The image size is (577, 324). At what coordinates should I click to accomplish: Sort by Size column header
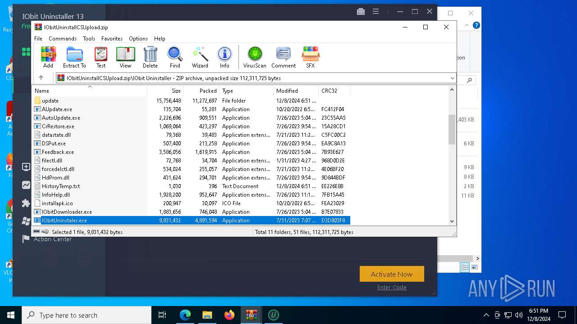[x=165, y=90]
